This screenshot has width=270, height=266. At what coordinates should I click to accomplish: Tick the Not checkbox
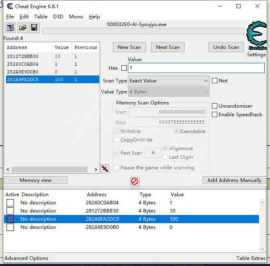click(214, 81)
